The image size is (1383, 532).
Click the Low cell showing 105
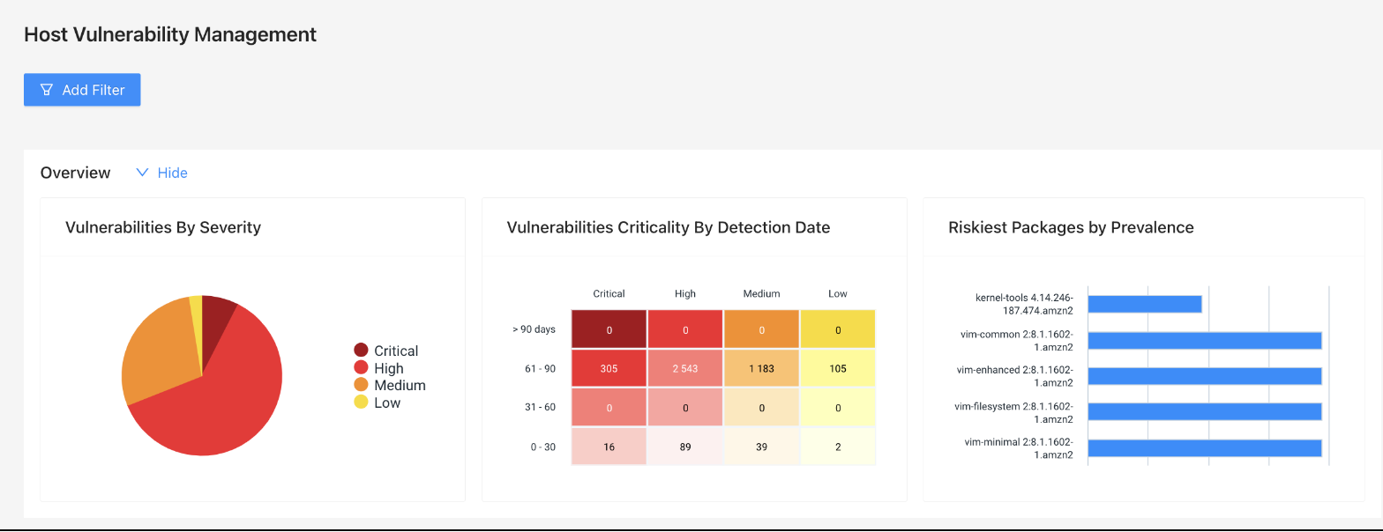pos(837,368)
